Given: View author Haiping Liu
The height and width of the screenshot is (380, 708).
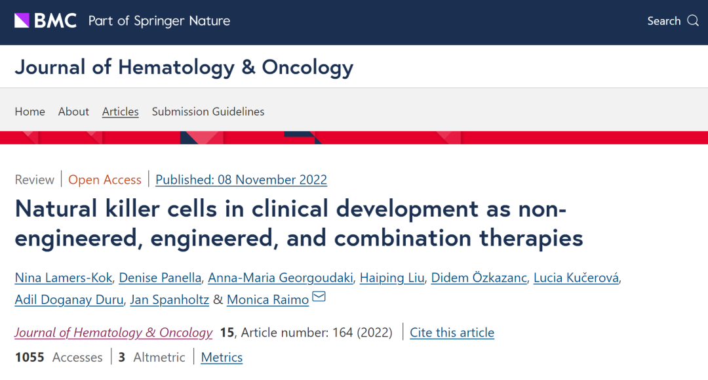Looking at the screenshot, I should pos(392,278).
